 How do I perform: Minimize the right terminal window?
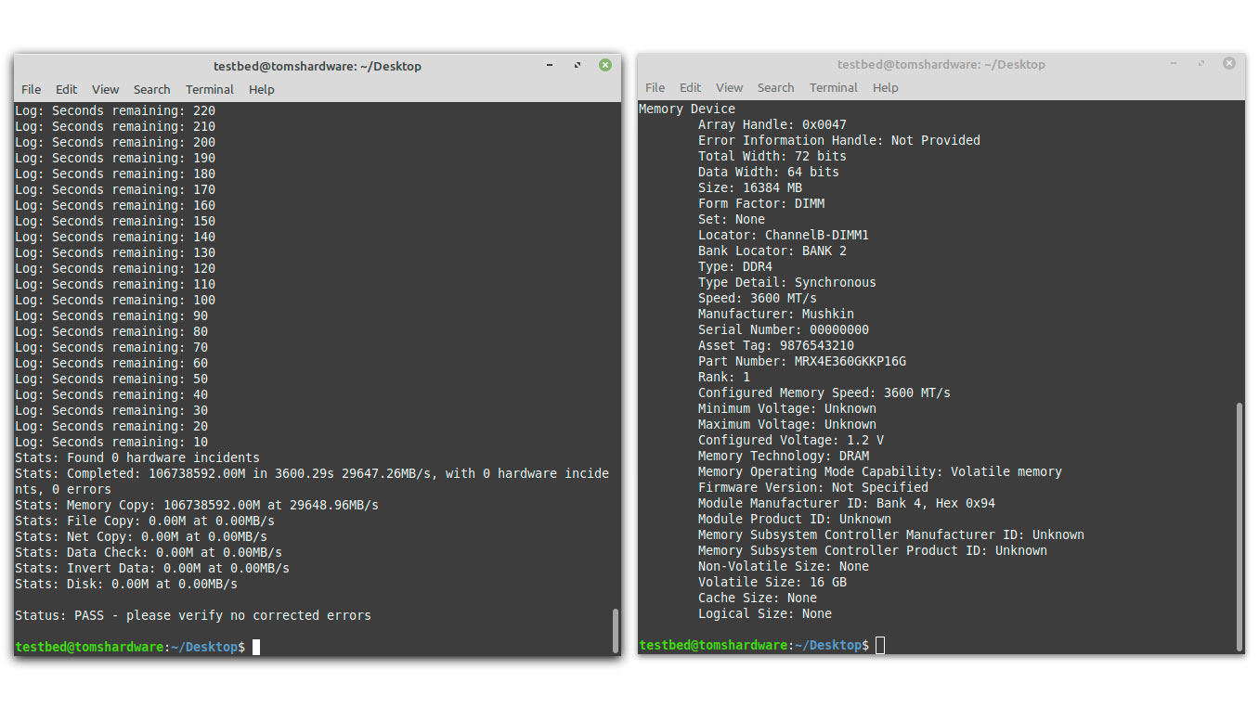click(1175, 63)
